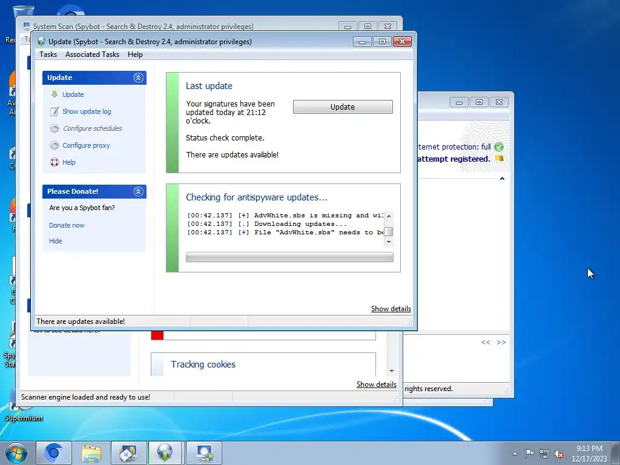Maximize the Update window
Screen dimensions: 620x465
pos(382,42)
